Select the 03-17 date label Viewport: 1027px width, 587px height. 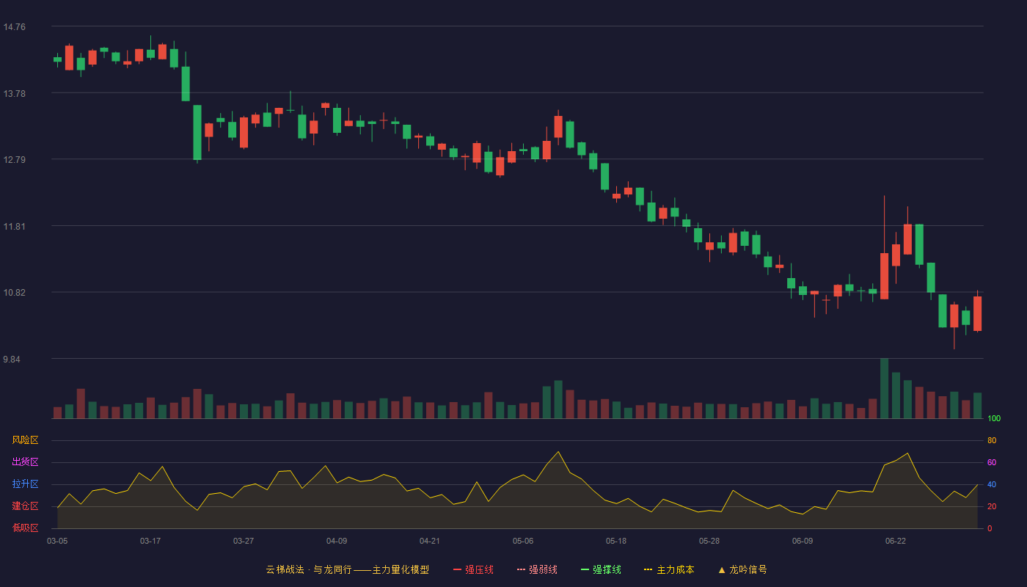click(x=150, y=541)
